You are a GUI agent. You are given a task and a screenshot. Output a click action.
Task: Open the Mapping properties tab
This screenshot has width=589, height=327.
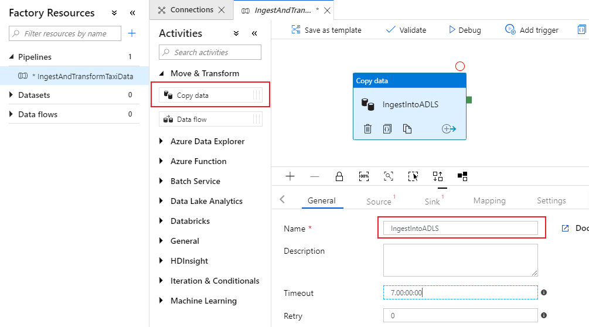click(x=489, y=200)
